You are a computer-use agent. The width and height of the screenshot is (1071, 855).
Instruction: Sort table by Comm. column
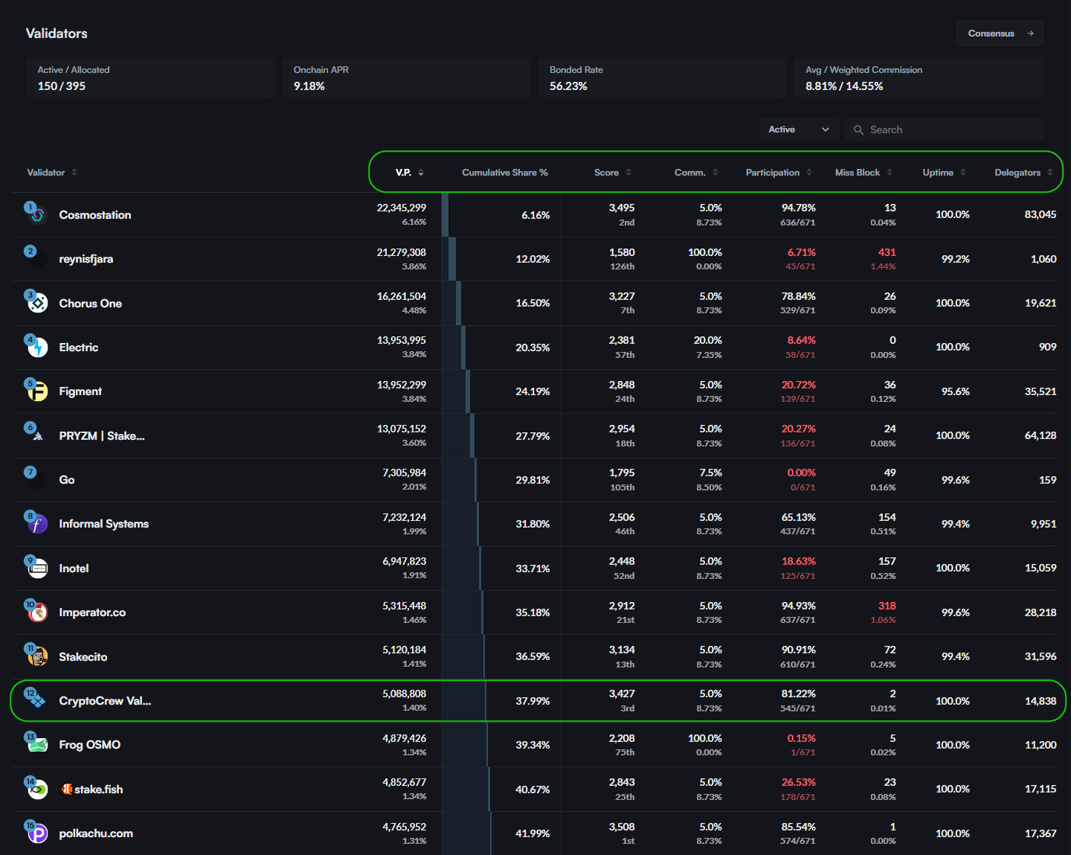click(696, 173)
